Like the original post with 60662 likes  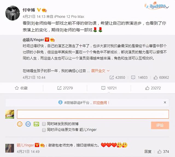tap(161, 77)
